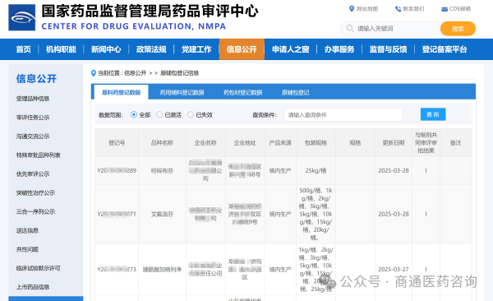Focus the 请输入查询条件 query field
Screen dimensions: 493x301
[343, 115]
